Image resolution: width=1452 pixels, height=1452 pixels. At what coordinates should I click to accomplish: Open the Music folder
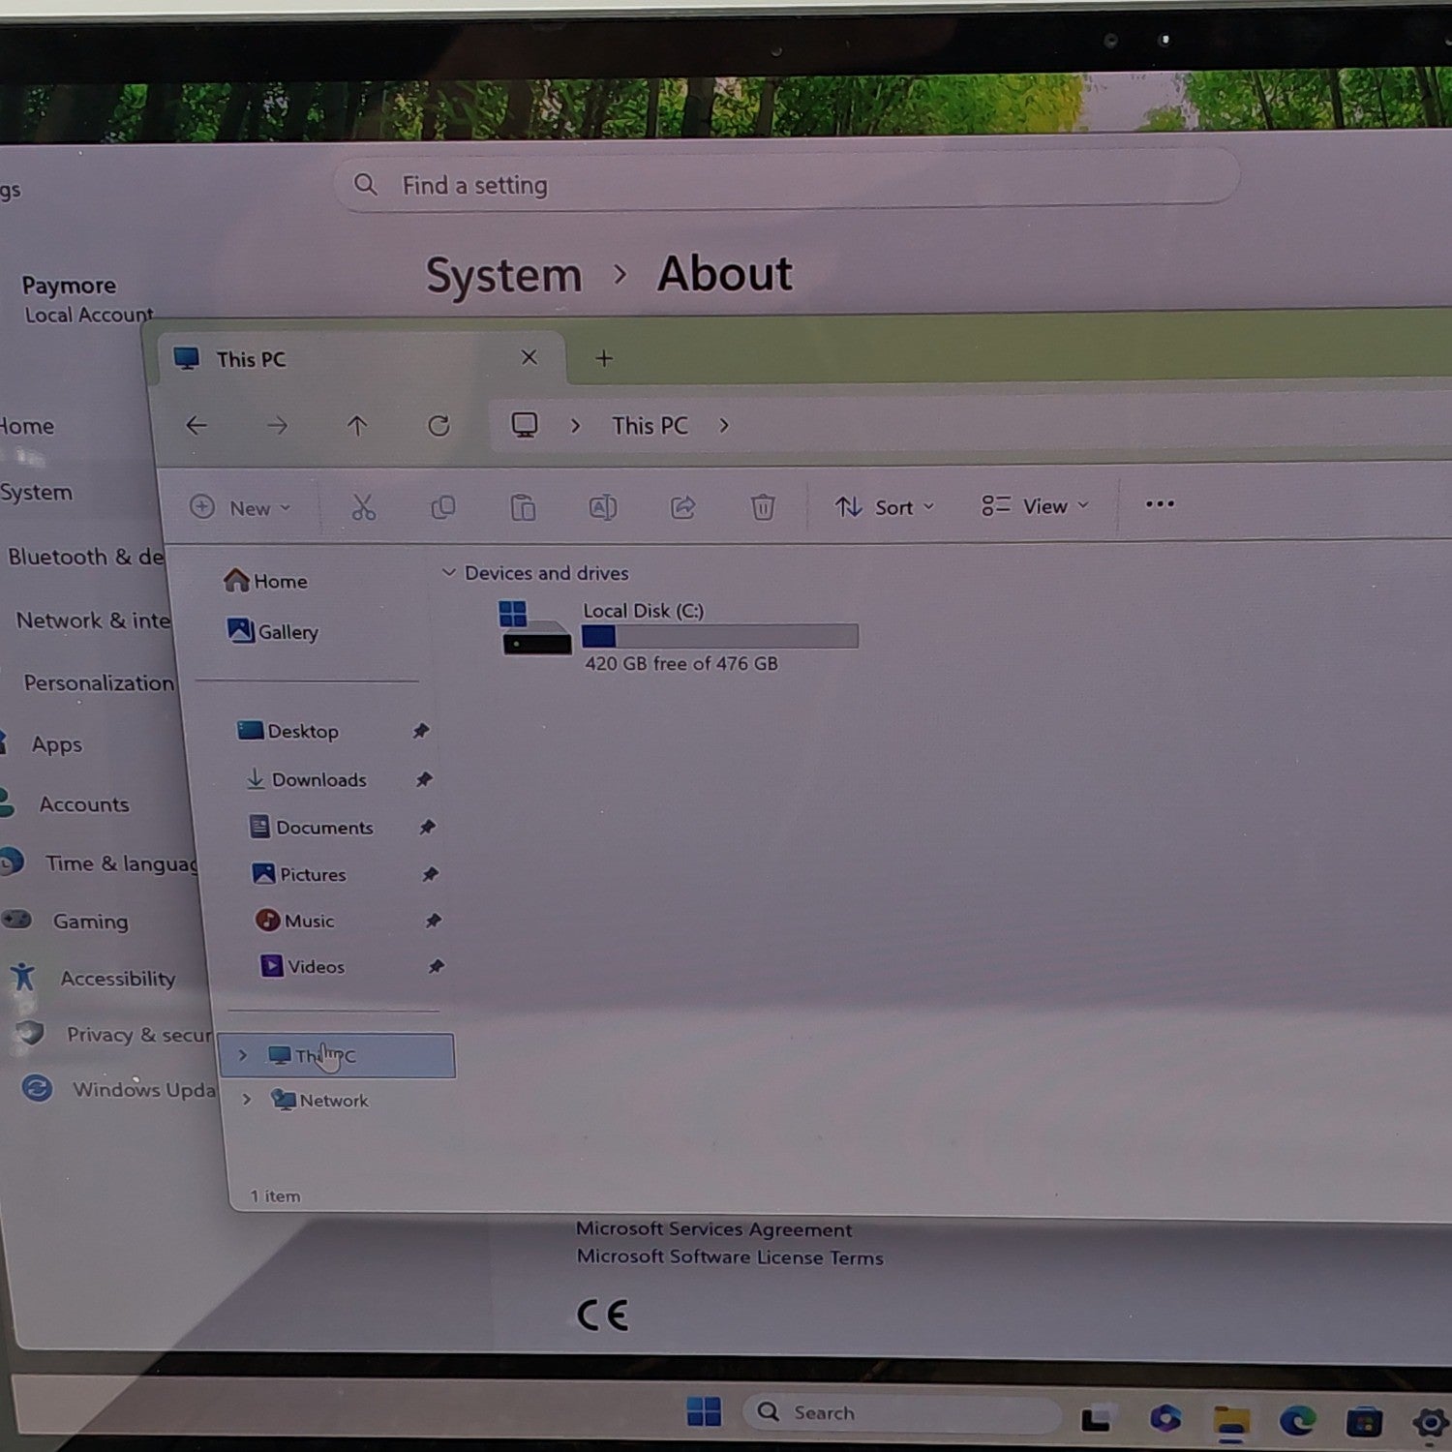[295, 921]
